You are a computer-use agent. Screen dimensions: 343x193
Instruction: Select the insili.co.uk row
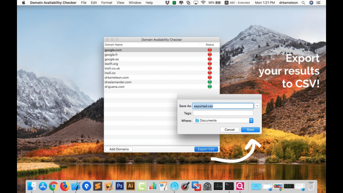coord(162,68)
